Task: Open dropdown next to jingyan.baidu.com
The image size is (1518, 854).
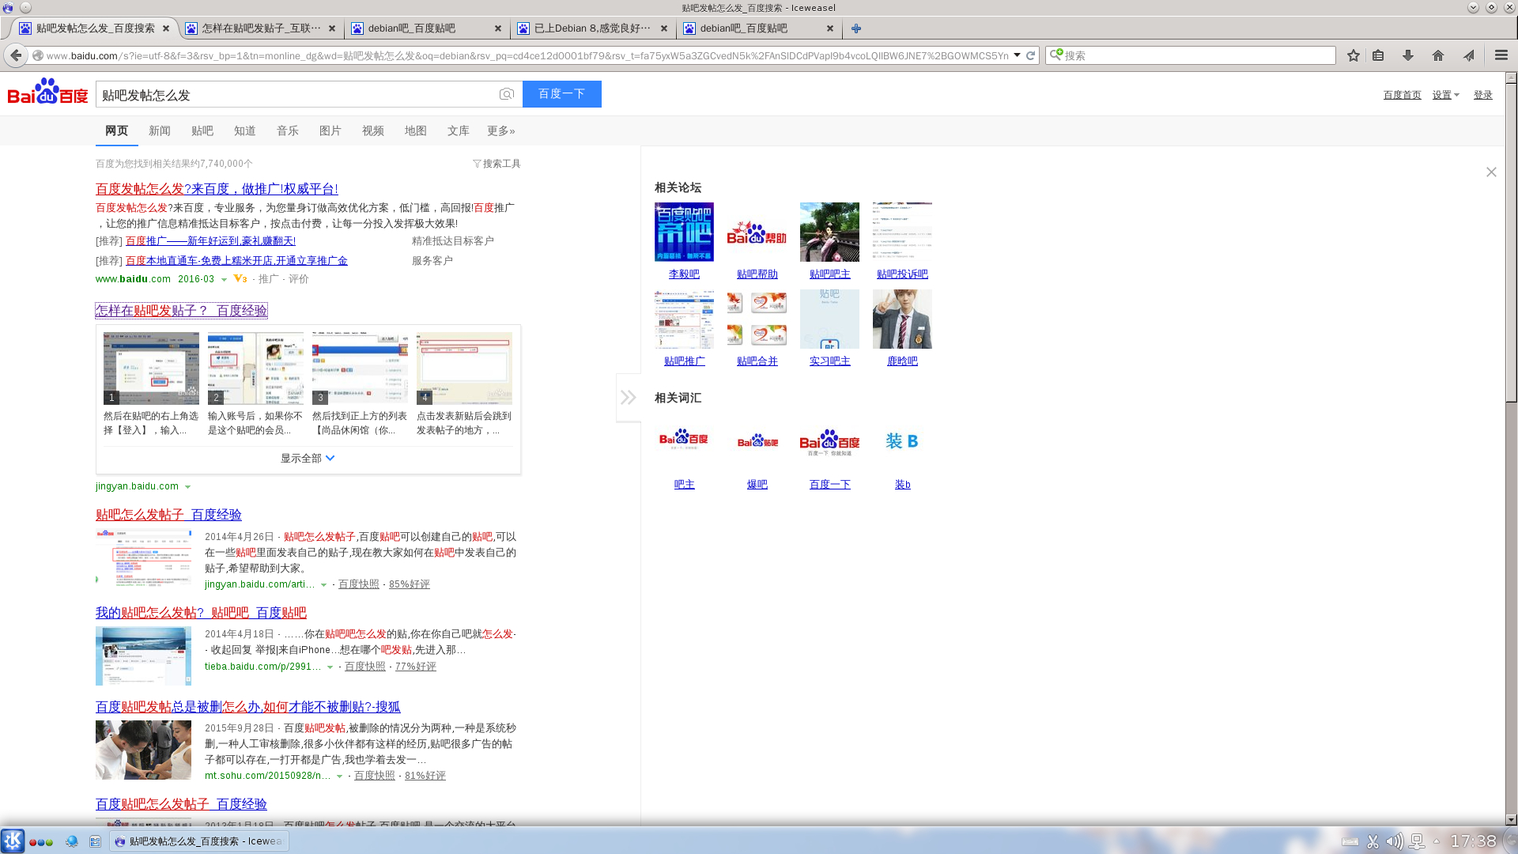Action: click(x=187, y=487)
